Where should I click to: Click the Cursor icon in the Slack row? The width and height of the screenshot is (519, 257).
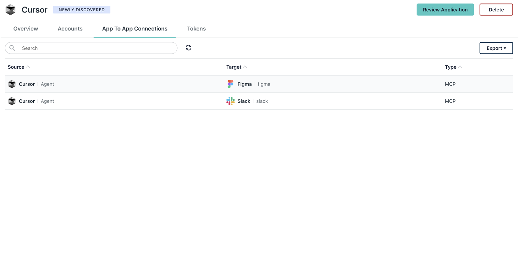(12, 101)
